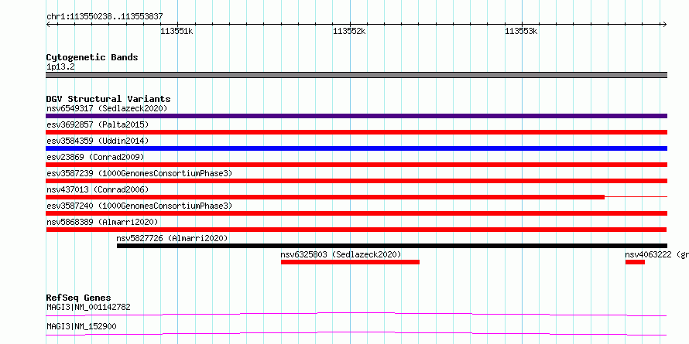This screenshot has height=344, width=689.
Task: Select the small red nsv4063222 variant bar
Action: [635, 262]
